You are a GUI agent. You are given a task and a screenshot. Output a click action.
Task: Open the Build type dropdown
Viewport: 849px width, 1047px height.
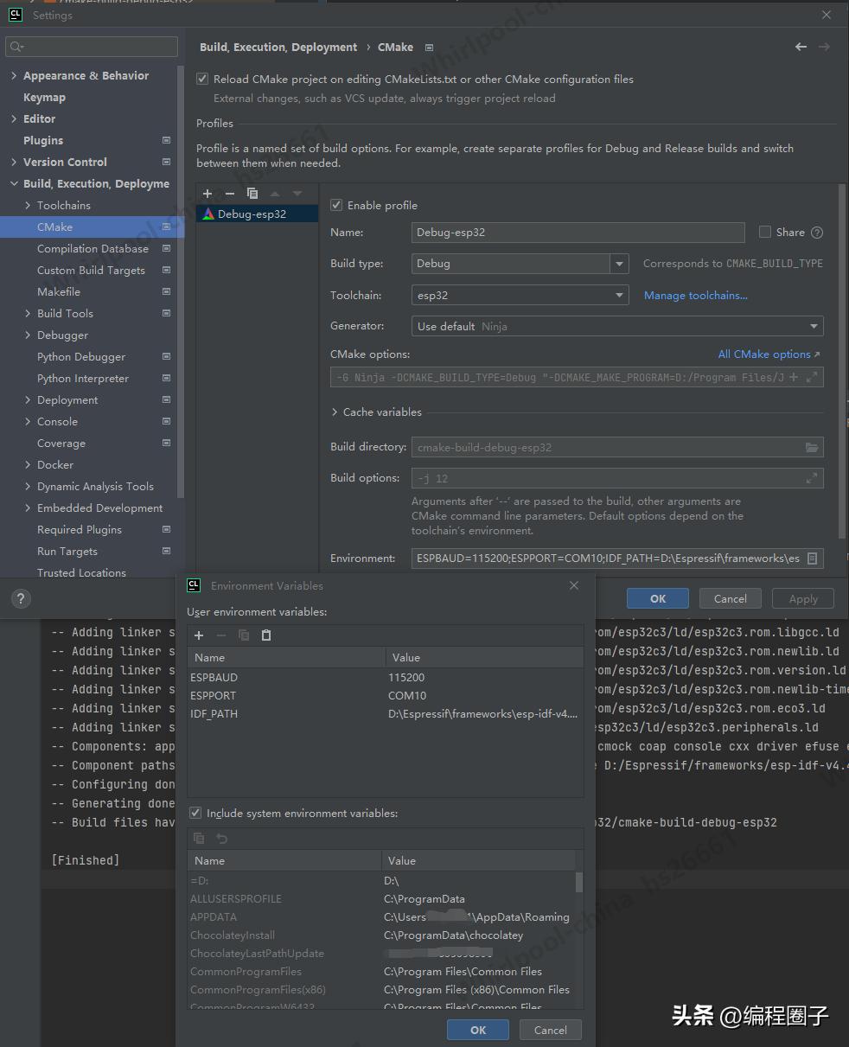pos(619,264)
